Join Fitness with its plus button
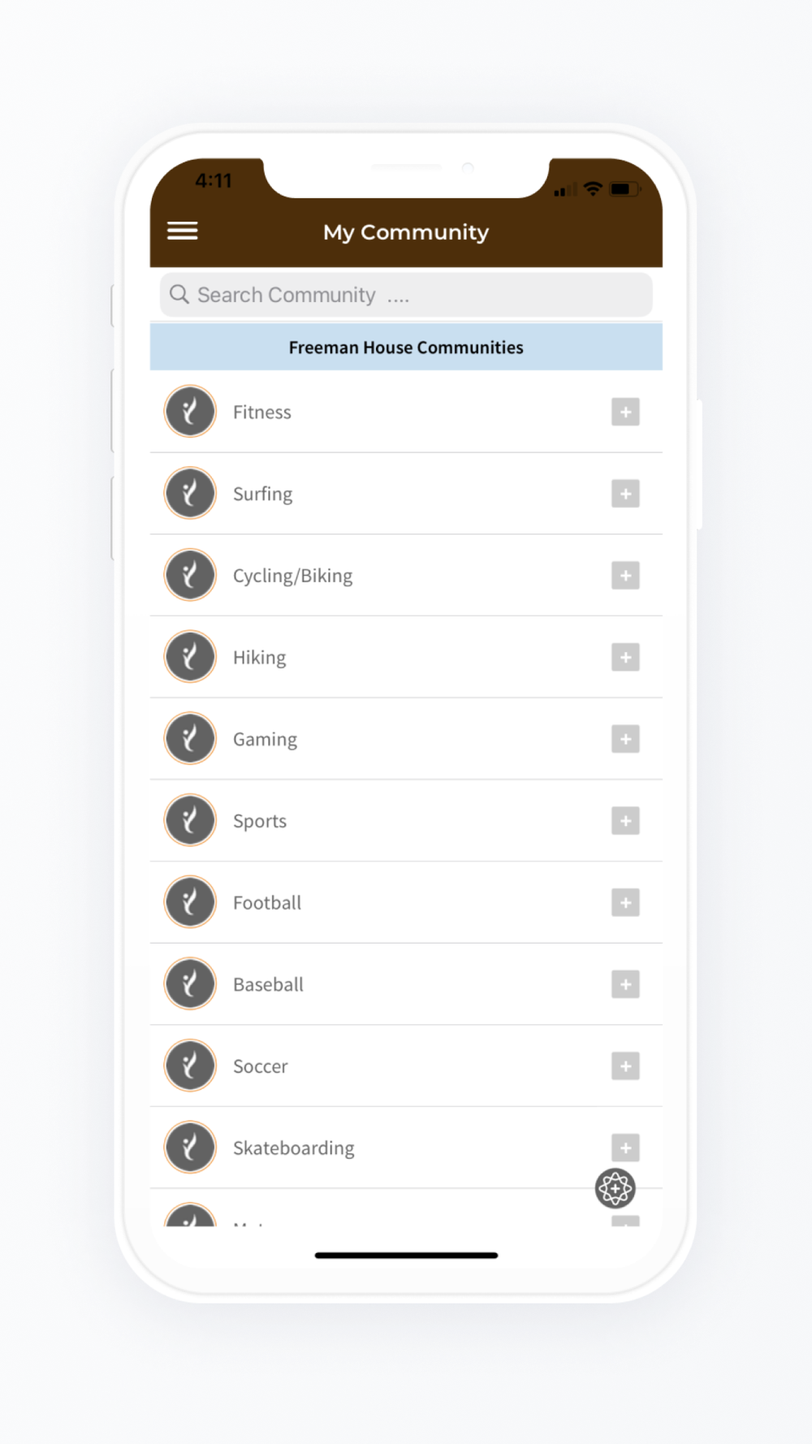The width and height of the screenshot is (812, 1444). pos(625,412)
